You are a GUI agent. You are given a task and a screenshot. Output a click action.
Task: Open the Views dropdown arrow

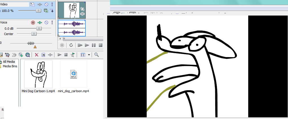[x=89, y=55]
